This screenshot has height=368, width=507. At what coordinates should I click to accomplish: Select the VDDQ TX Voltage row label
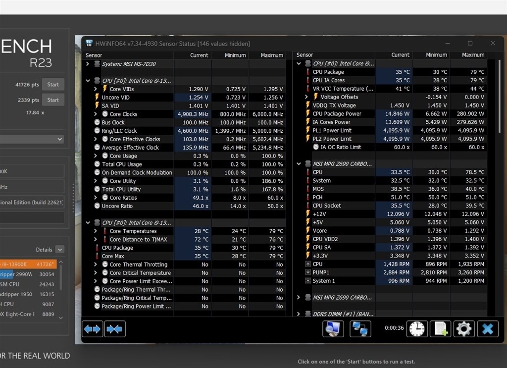(334, 105)
